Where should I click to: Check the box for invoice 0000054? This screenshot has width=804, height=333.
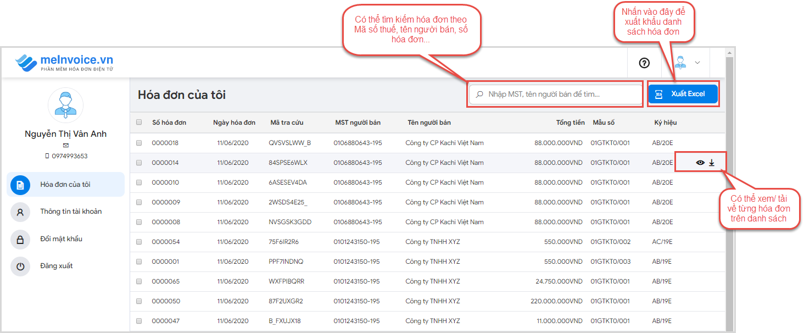coord(139,242)
